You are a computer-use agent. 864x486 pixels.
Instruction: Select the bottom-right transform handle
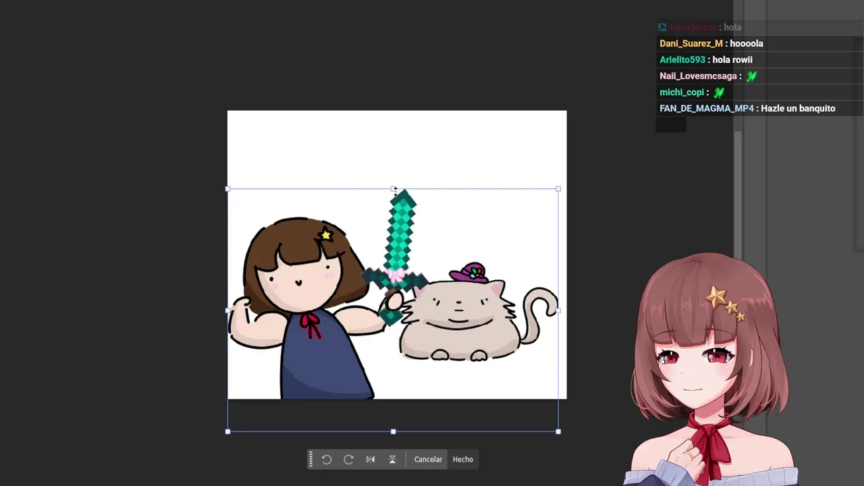558,431
